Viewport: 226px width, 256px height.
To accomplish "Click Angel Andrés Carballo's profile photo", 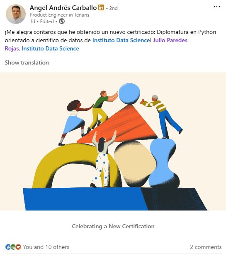I will (x=16, y=14).
